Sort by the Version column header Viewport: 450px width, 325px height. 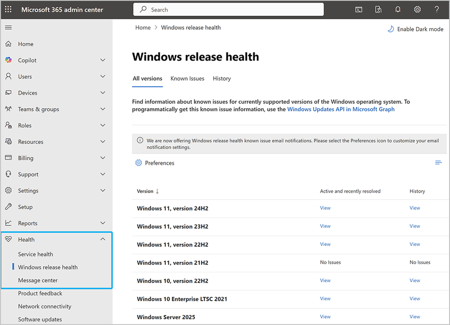point(147,191)
